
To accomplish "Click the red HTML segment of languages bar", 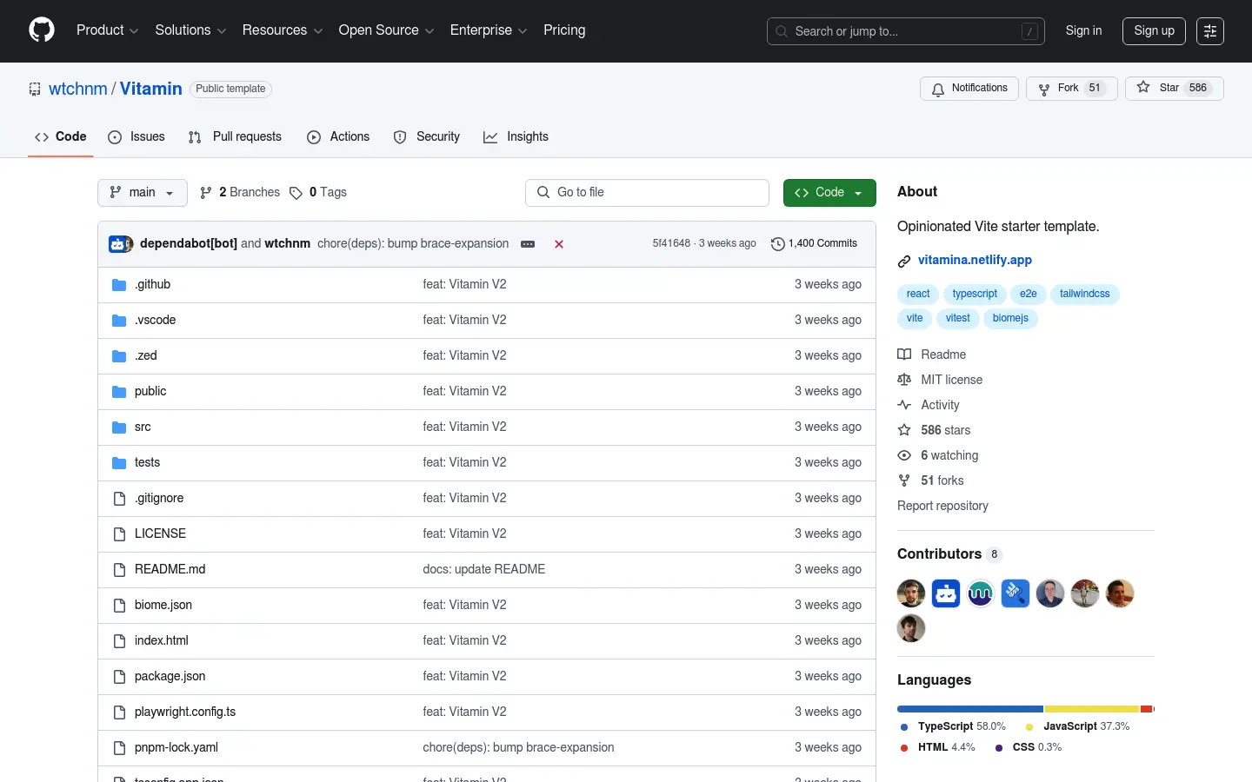I will click(1146, 709).
